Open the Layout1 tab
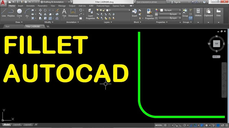Viewport: 229px width, 128px height. [17, 125]
